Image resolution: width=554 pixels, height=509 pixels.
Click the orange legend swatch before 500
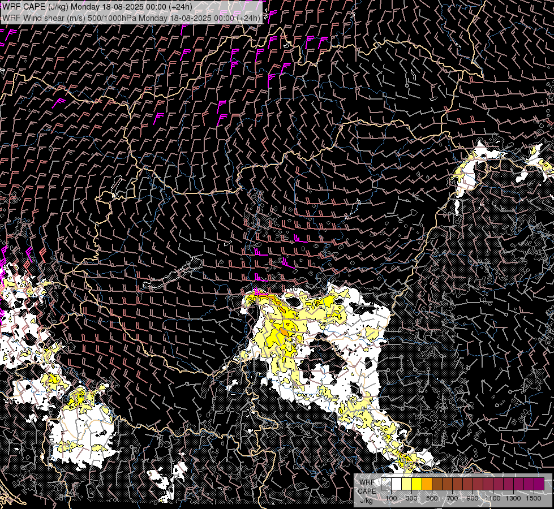(x=427, y=484)
